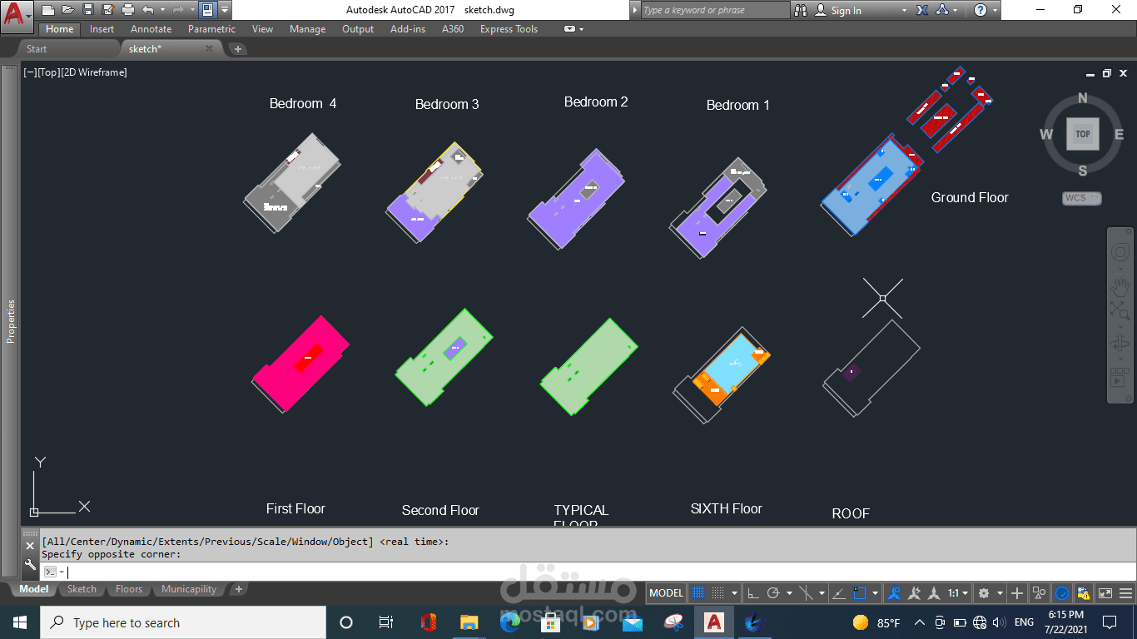Toggle auto-add annotation scales

click(x=915, y=593)
